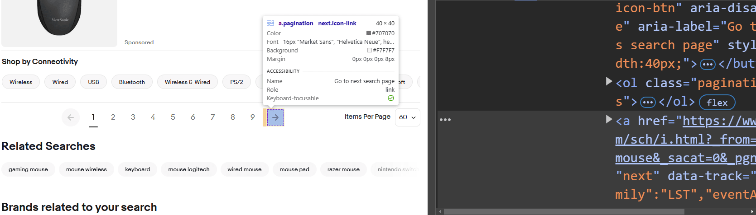The image size is (756, 215).
Task: Click the #707070 color swatch in tooltip
Action: (x=369, y=33)
